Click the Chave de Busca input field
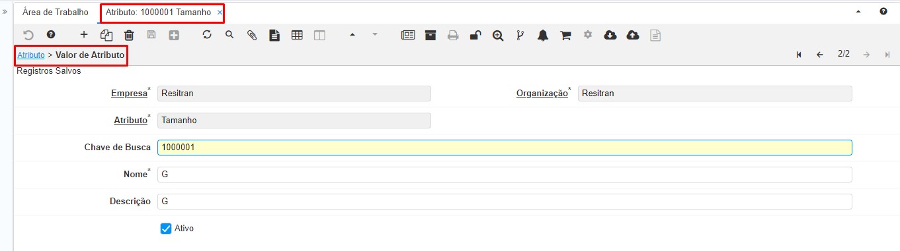The width and height of the screenshot is (900, 251). tap(505, 148)
